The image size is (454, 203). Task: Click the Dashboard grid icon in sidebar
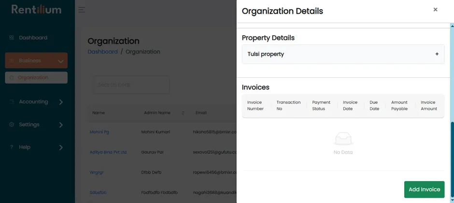[x=12, y=38]
